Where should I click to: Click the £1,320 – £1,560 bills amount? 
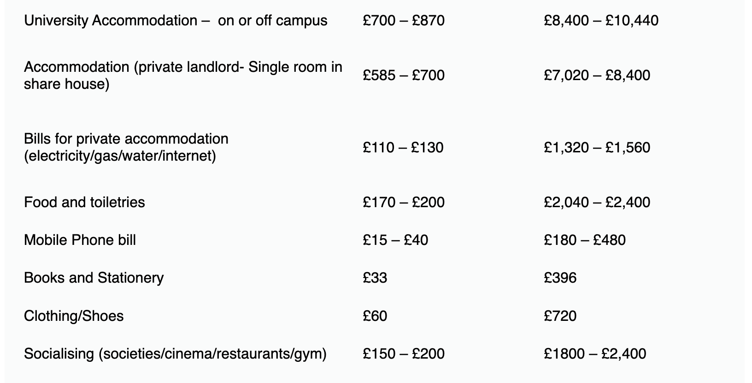pyautogui.click(x=597, y=148)
